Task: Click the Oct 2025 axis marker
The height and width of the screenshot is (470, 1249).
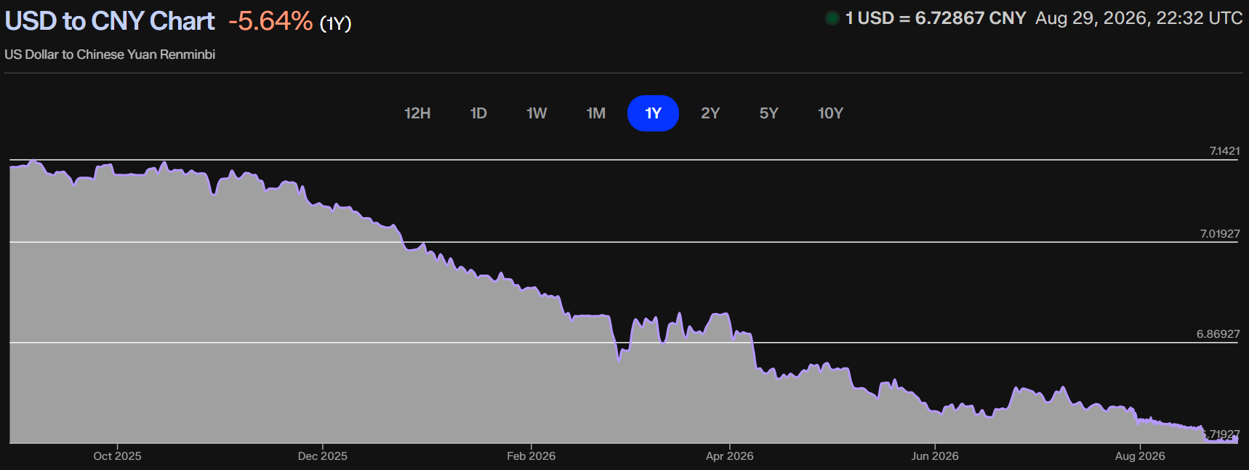Action: [x=117, y=456]
